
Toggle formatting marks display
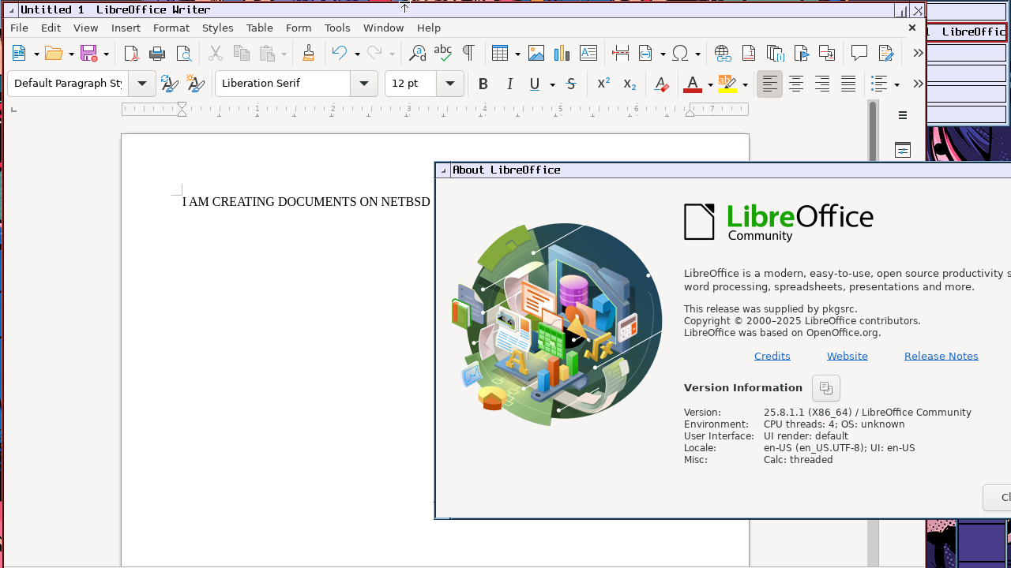pos(468,54)
